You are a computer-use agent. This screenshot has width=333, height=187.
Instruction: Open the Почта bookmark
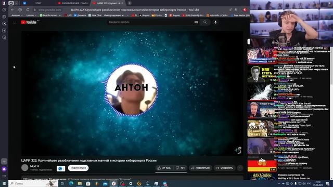tap(157, 15)
